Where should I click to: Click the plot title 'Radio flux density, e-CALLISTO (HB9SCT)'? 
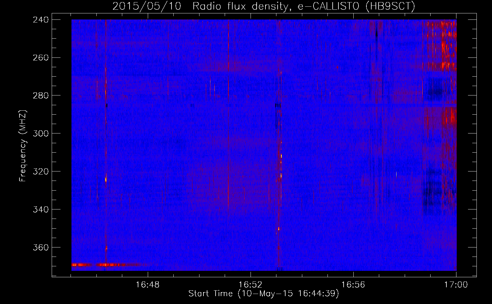pos(304,6)
